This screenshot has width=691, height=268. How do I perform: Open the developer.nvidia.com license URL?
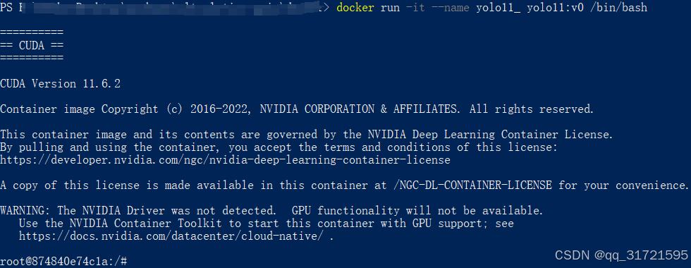point(225,160)
